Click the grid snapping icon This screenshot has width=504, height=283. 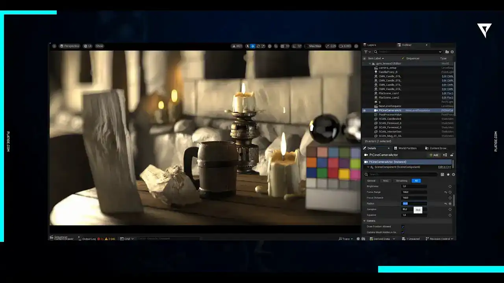(282, 46)
